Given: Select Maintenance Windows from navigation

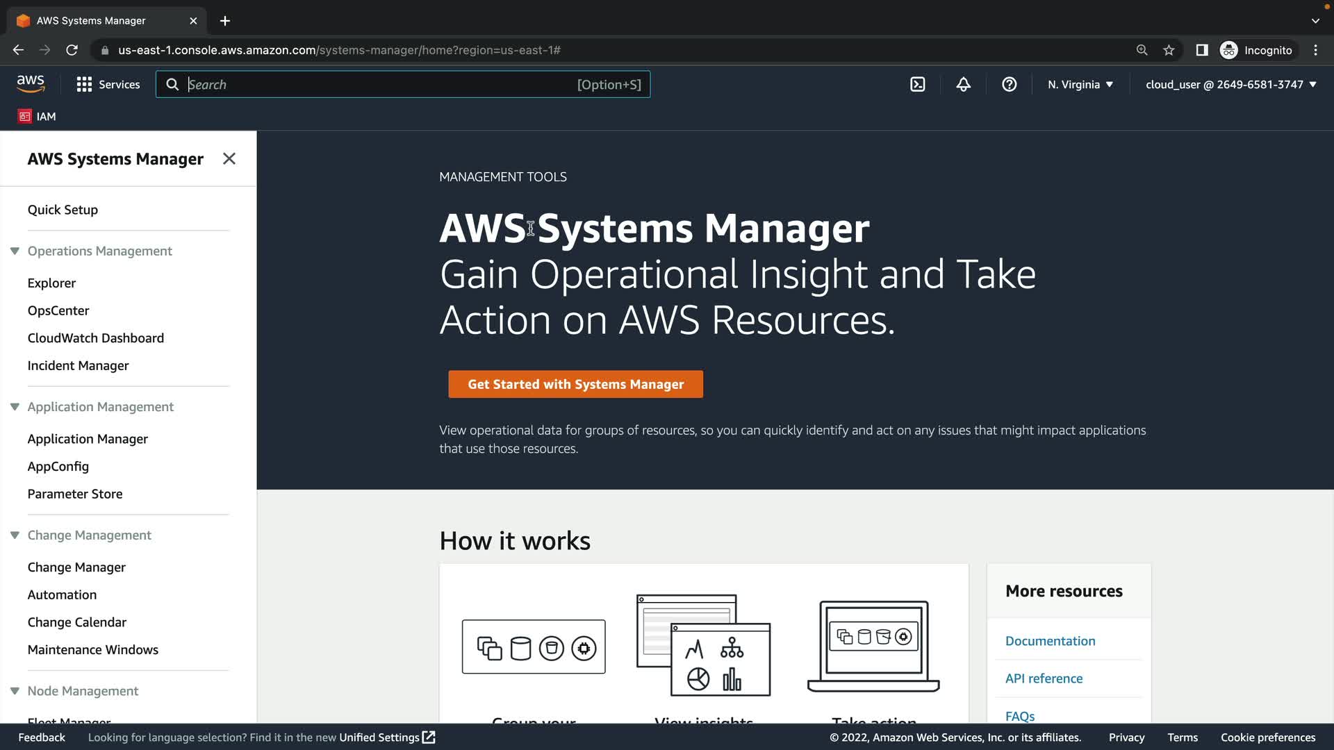Looking at the screenshot, I should coord(93,650).
